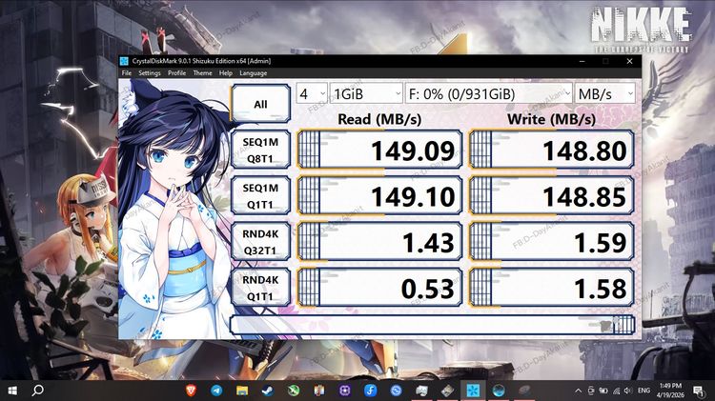Start the RND4K Q1T1 test

click(x=260, y=287)
